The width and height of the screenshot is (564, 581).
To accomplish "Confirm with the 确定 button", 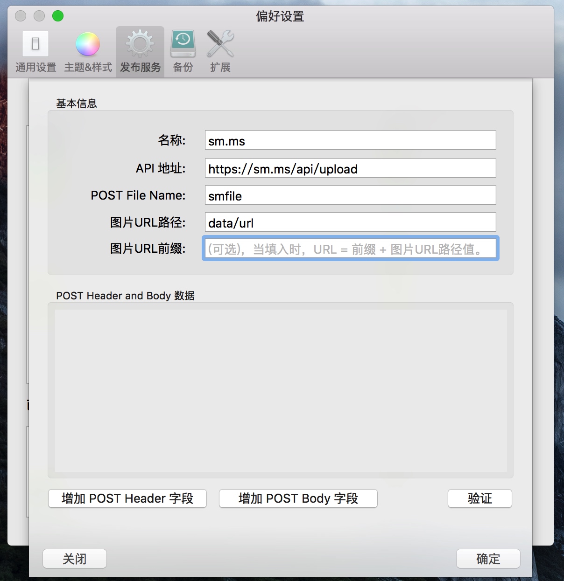I will click(488, 559).
